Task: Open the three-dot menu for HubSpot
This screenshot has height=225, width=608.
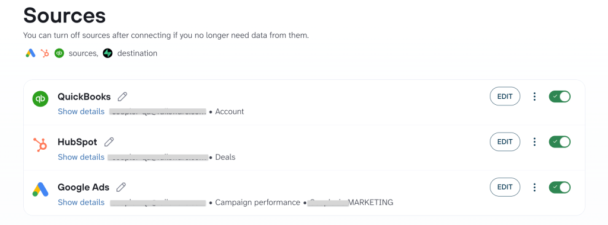Action: click(534, 142)
